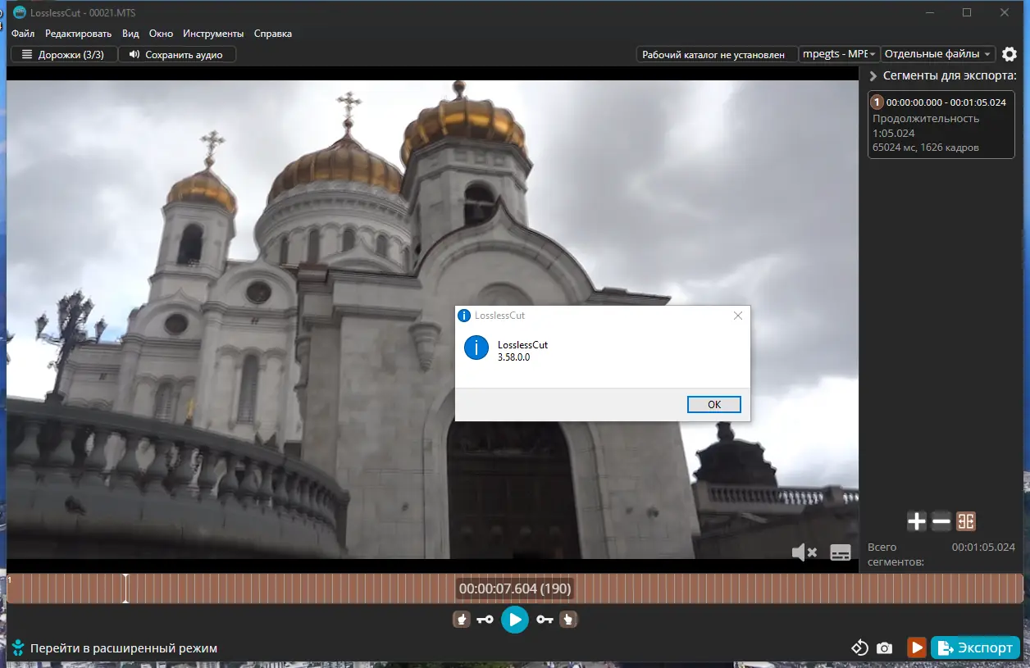Click the "Экспорт" button

pos(975,648)
